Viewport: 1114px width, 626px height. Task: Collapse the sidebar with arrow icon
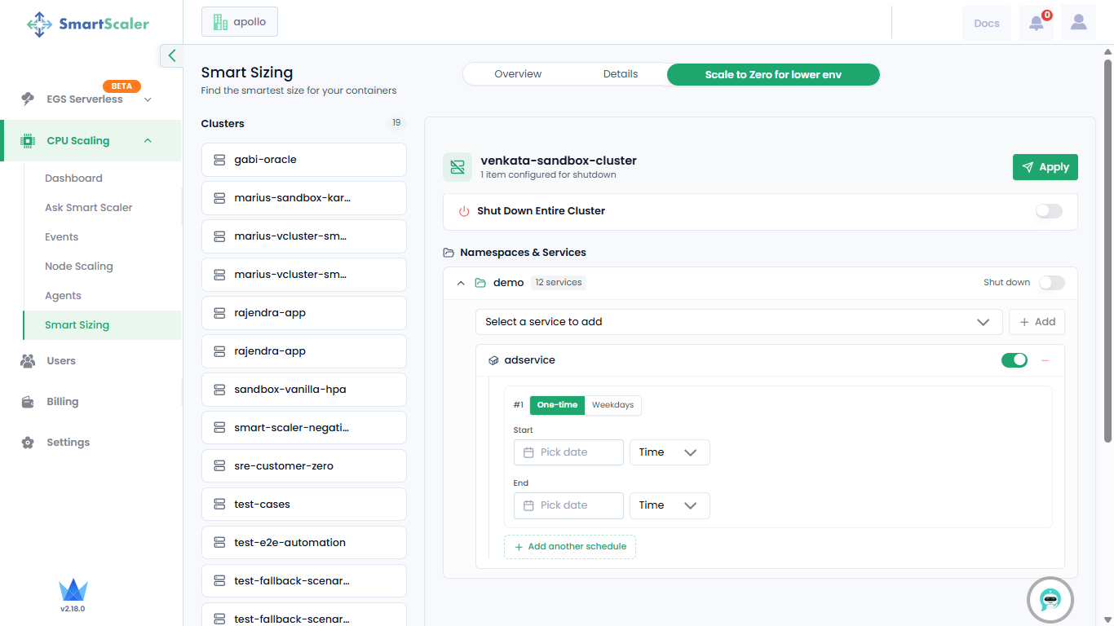click(171, 55)
